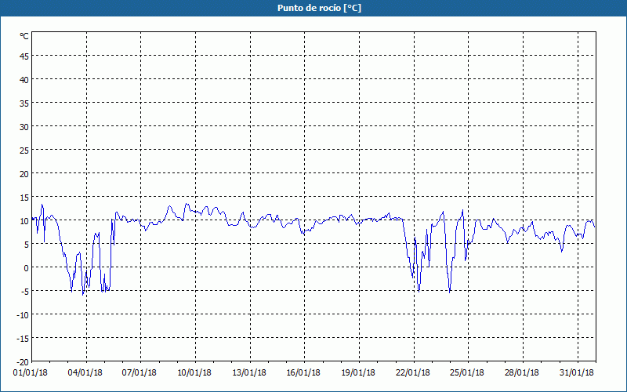The image size is (627, 392).
Task: Click the date label 31/01/18
Action: [577, 373]
